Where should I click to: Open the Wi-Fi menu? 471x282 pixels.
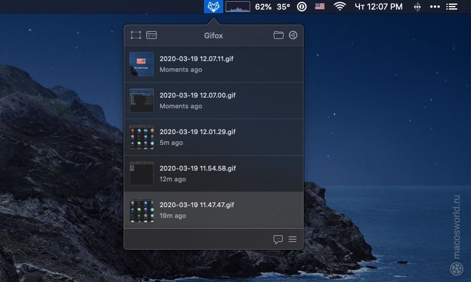click(340, 7)
